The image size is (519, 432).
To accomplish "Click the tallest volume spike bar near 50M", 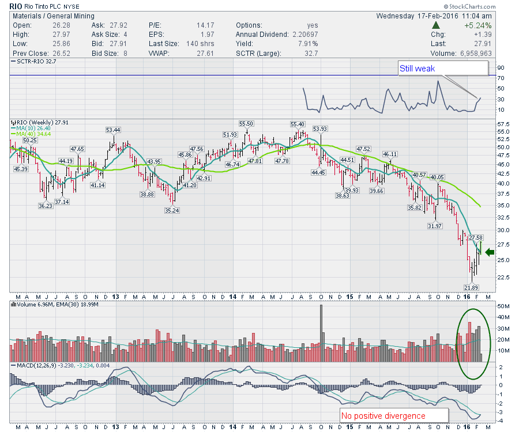I will 321,333.
